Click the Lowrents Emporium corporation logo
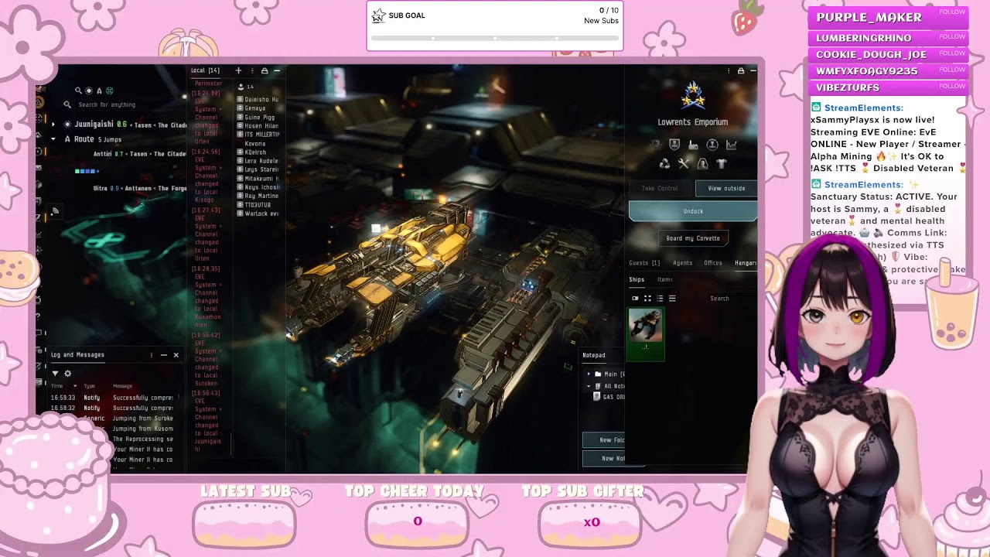990x557 pixels. [x=693, y=96]
